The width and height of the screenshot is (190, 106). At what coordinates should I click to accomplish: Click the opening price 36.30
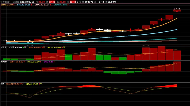(x=42, y=2)
